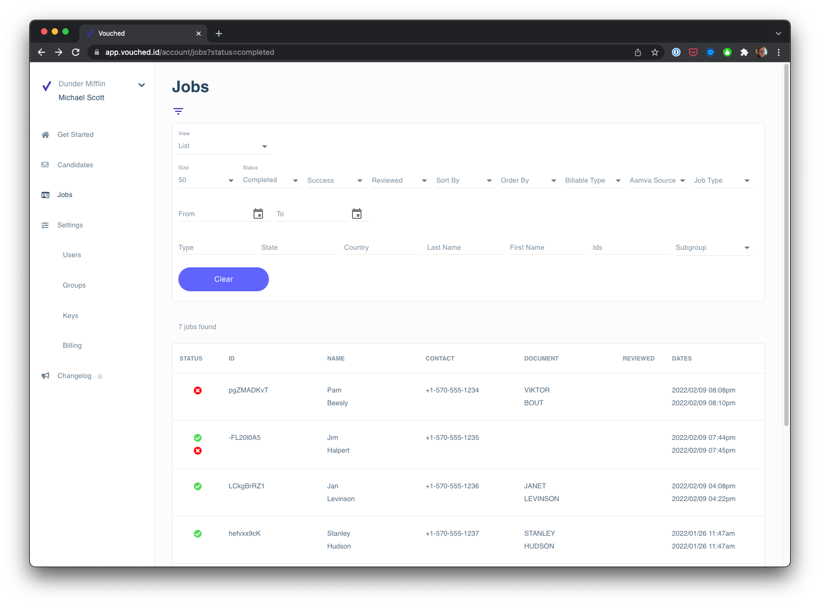Click the green success icon for Jim Halpert

click(x=198, y=438)
